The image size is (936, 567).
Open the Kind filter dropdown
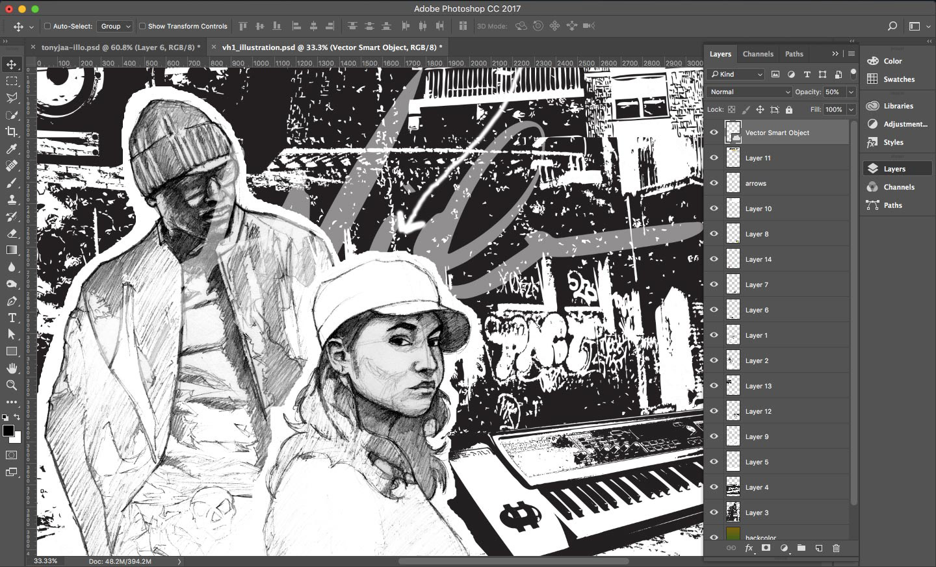coord(736,74)
